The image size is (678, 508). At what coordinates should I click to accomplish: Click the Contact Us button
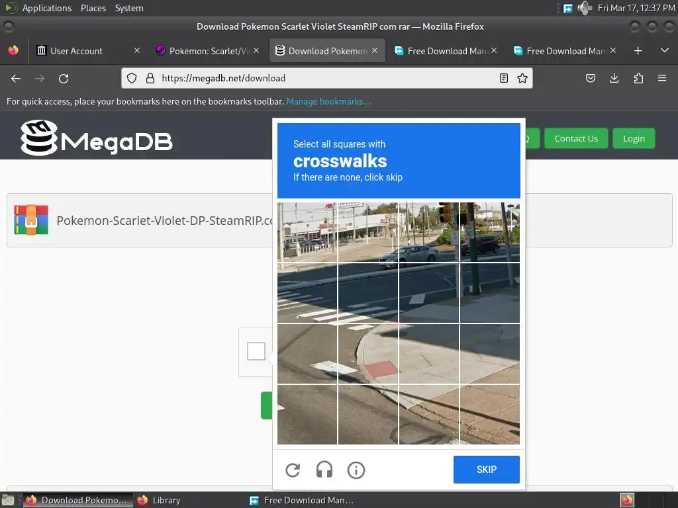pos(576,139)
